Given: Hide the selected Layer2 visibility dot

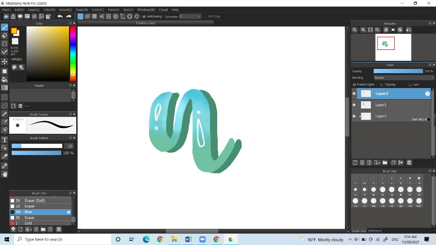Looking at the screenshot, I should coord(354,94).
